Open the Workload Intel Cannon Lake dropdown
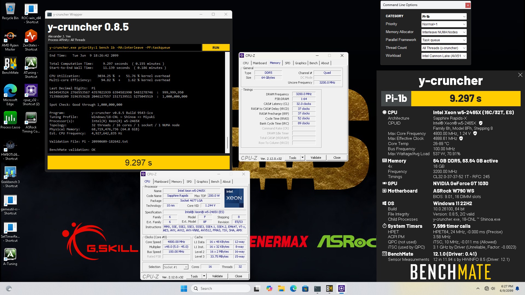 pos(444,56)
